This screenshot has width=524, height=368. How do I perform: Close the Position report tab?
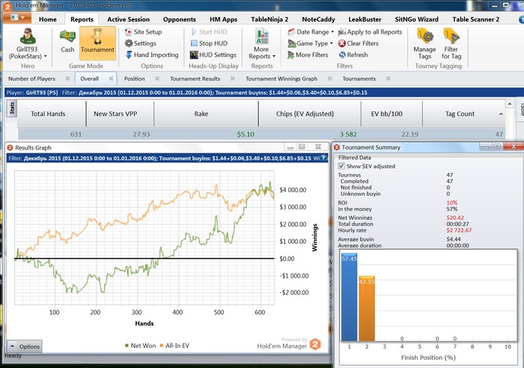click(x=157, y=79)
